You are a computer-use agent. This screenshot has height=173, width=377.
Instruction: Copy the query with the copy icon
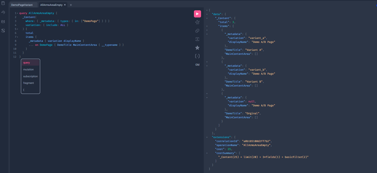[x=197, y=31]
